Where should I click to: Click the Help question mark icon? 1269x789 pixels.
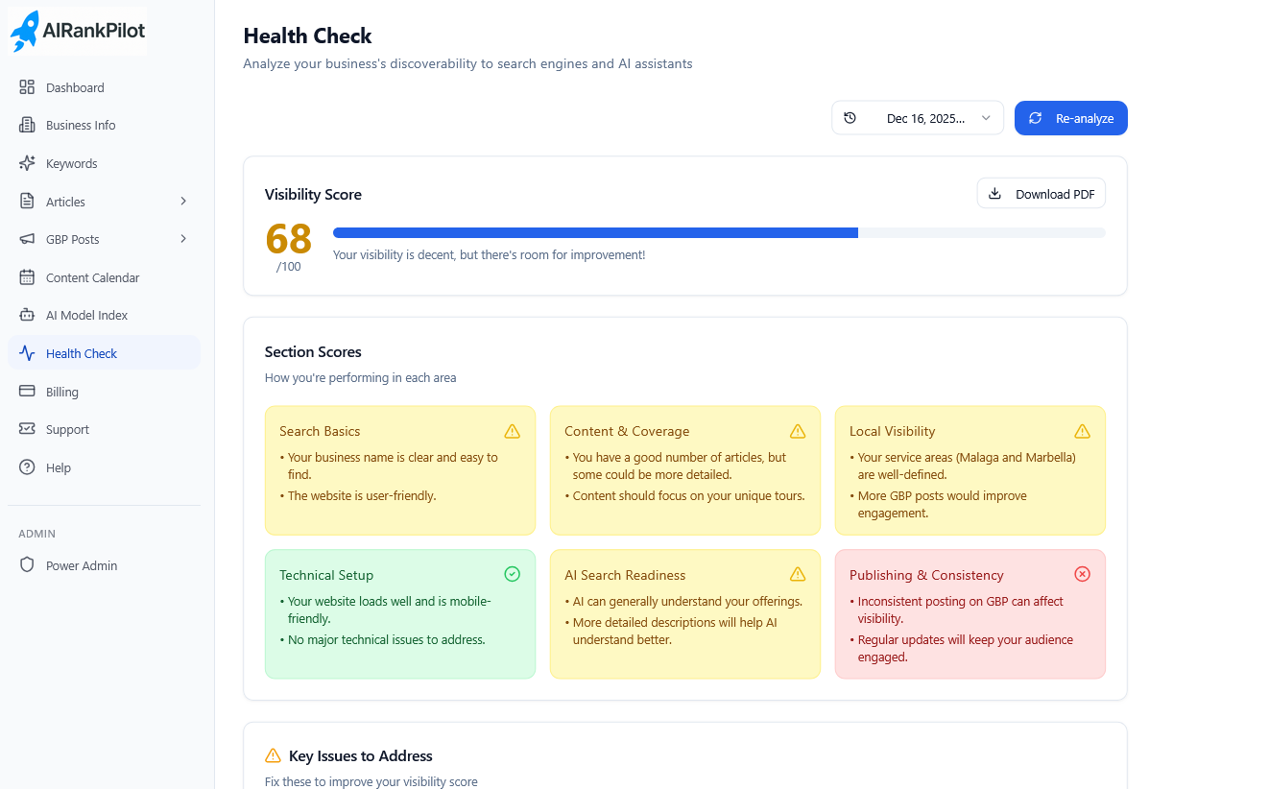tap(27, 467)
